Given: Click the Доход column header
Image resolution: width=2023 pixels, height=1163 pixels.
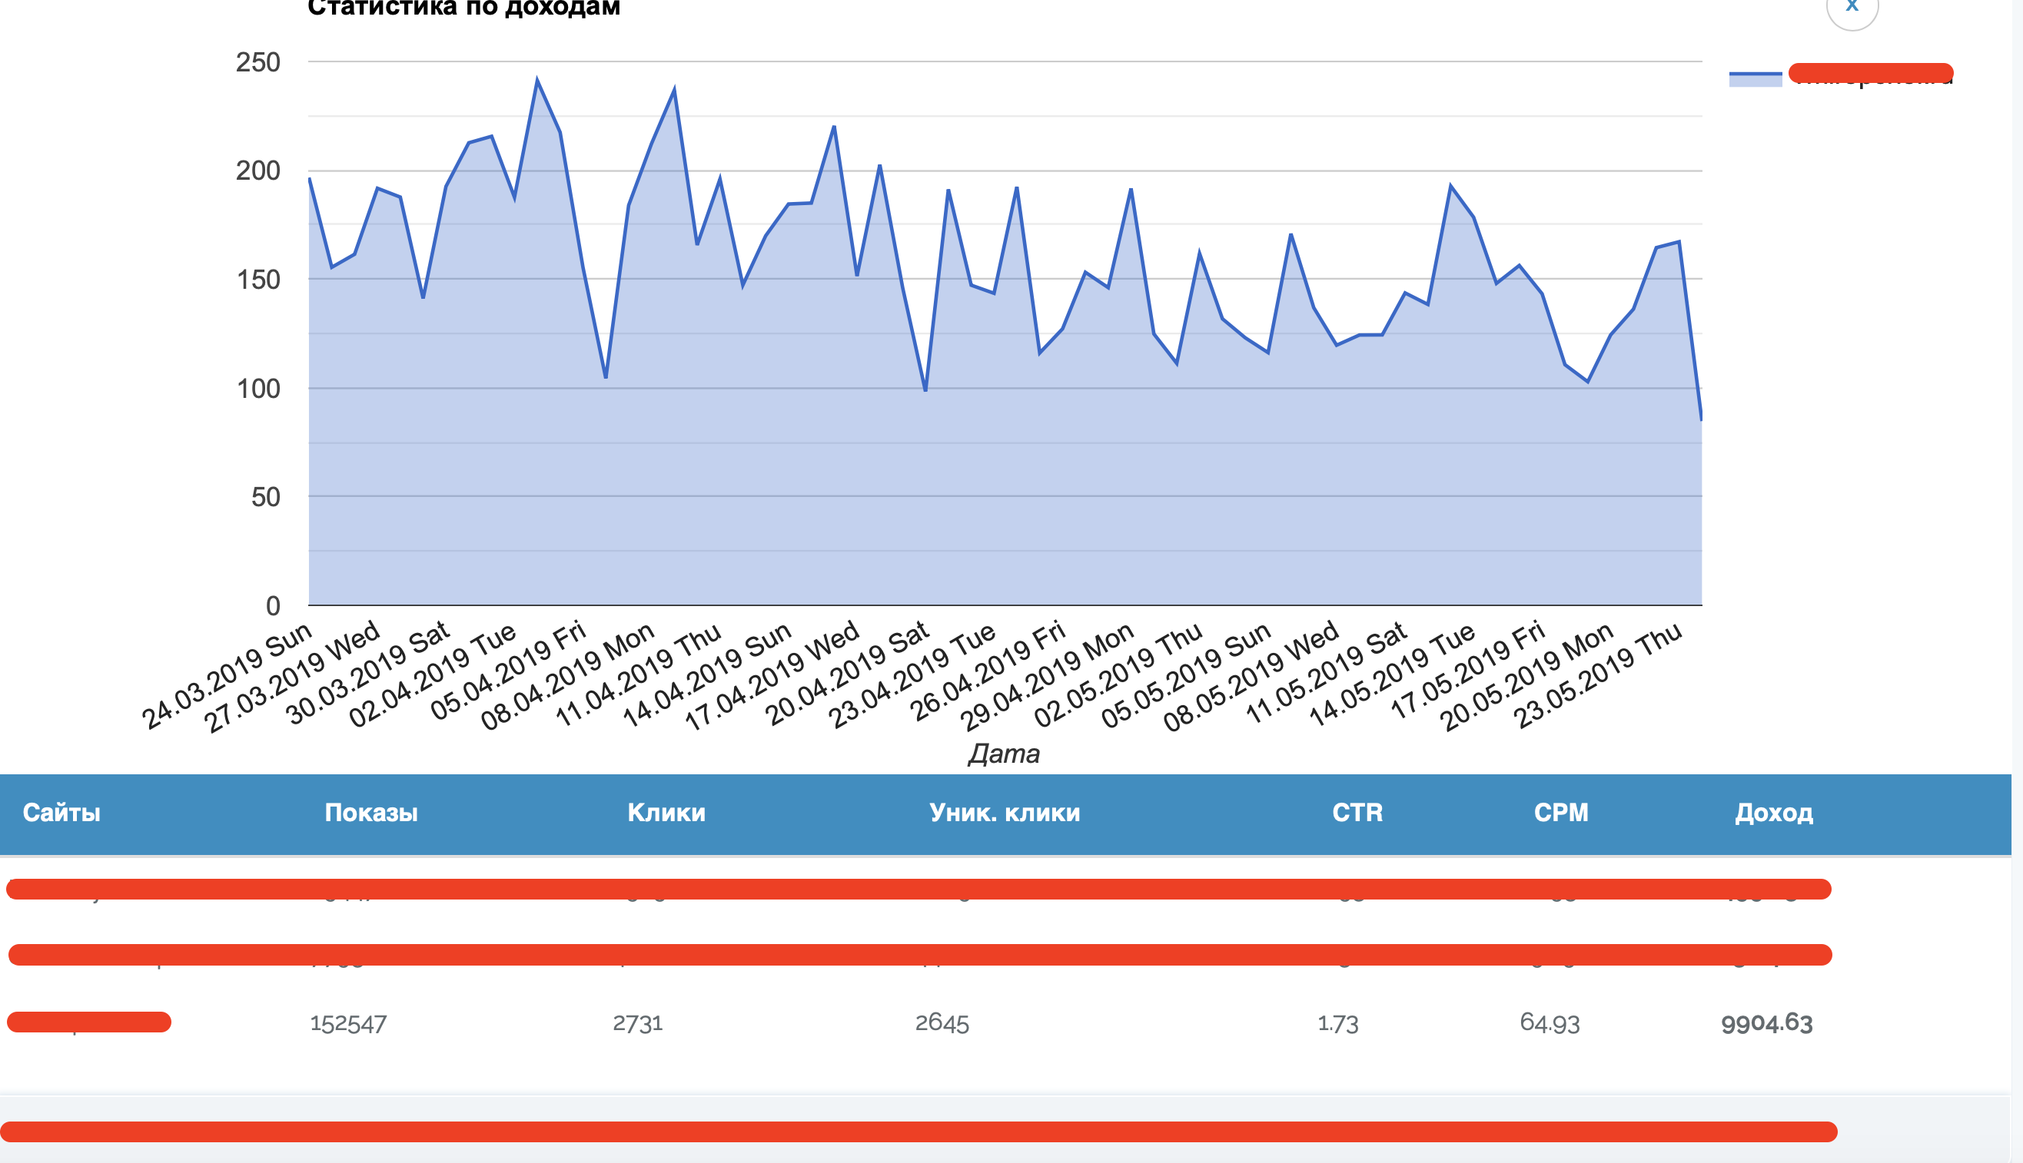Looking at the screenshot, I should (1773, 813).
